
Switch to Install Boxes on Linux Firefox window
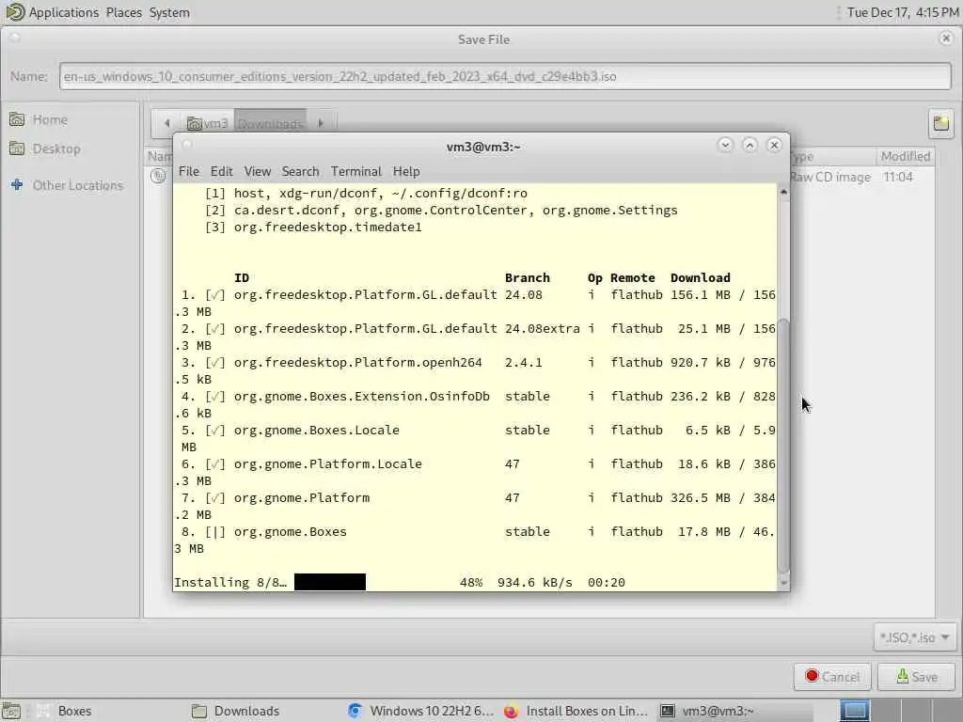pyautogui.click(x=576, y=711)
